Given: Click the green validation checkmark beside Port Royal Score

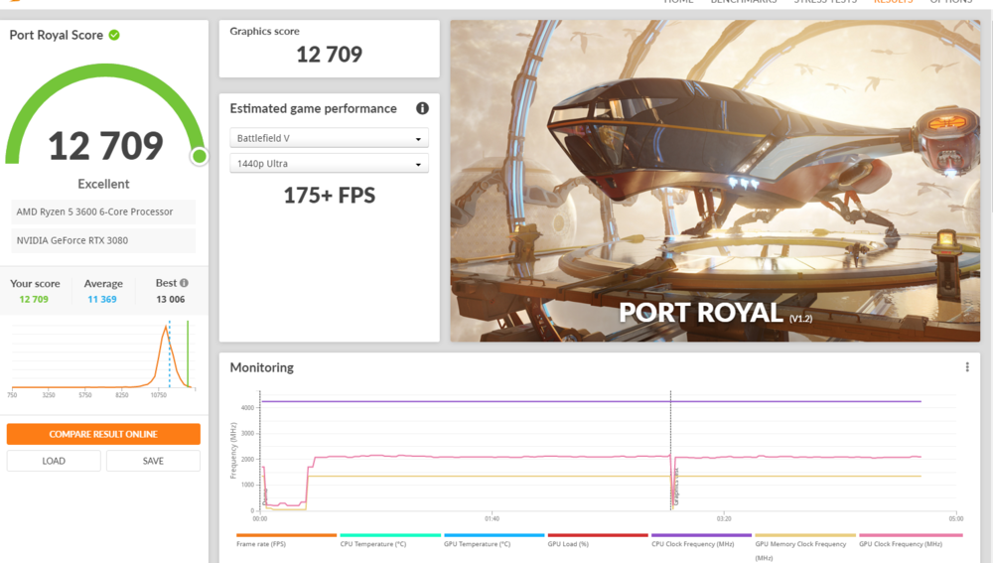Looking at the screenshot, I should tap(114, 35).
